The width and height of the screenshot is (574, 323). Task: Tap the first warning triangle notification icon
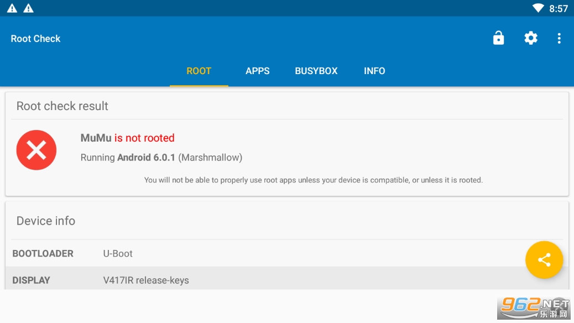[x=12, y=8]
